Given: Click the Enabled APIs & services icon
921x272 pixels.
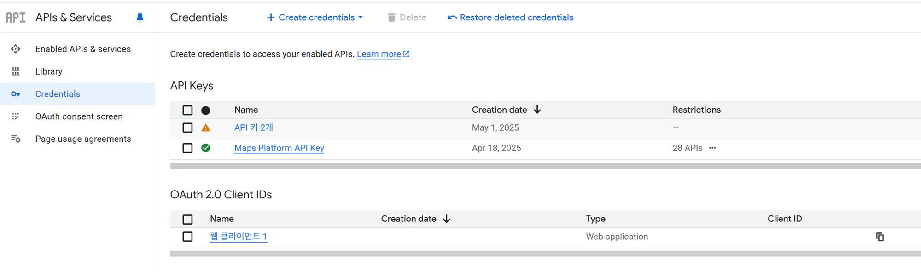Looking at the screenshot, I should (x=16, y=49).
